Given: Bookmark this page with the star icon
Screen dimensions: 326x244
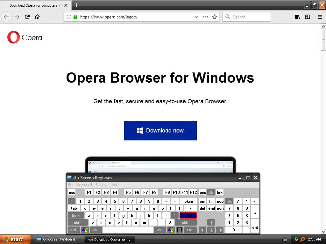Looking at the screenshot, I should (215, 17).
